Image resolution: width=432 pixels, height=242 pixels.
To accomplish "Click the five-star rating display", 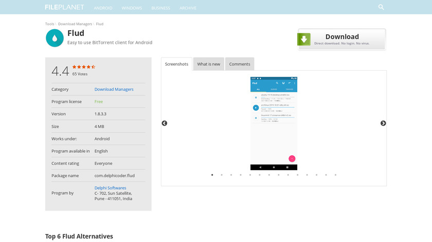I will (x=84, y=67).
